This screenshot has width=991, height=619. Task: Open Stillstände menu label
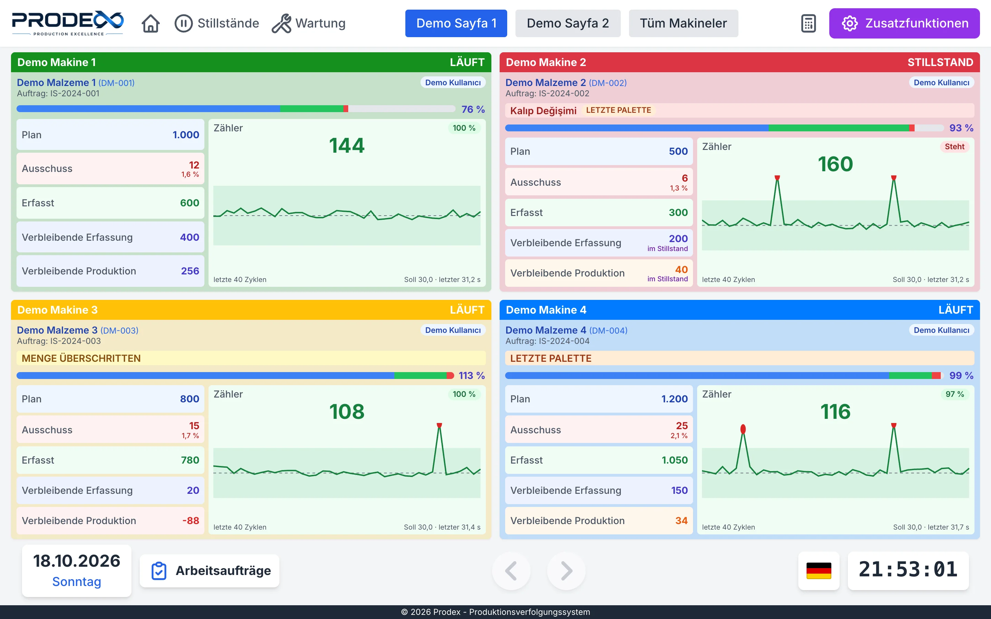228,23
